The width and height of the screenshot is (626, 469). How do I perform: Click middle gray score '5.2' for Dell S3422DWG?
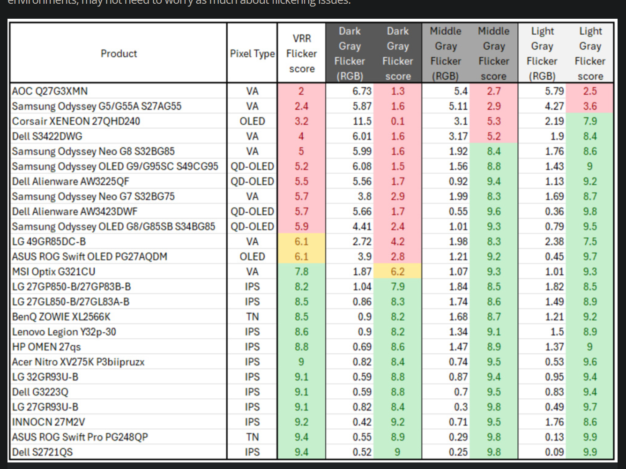493,136
